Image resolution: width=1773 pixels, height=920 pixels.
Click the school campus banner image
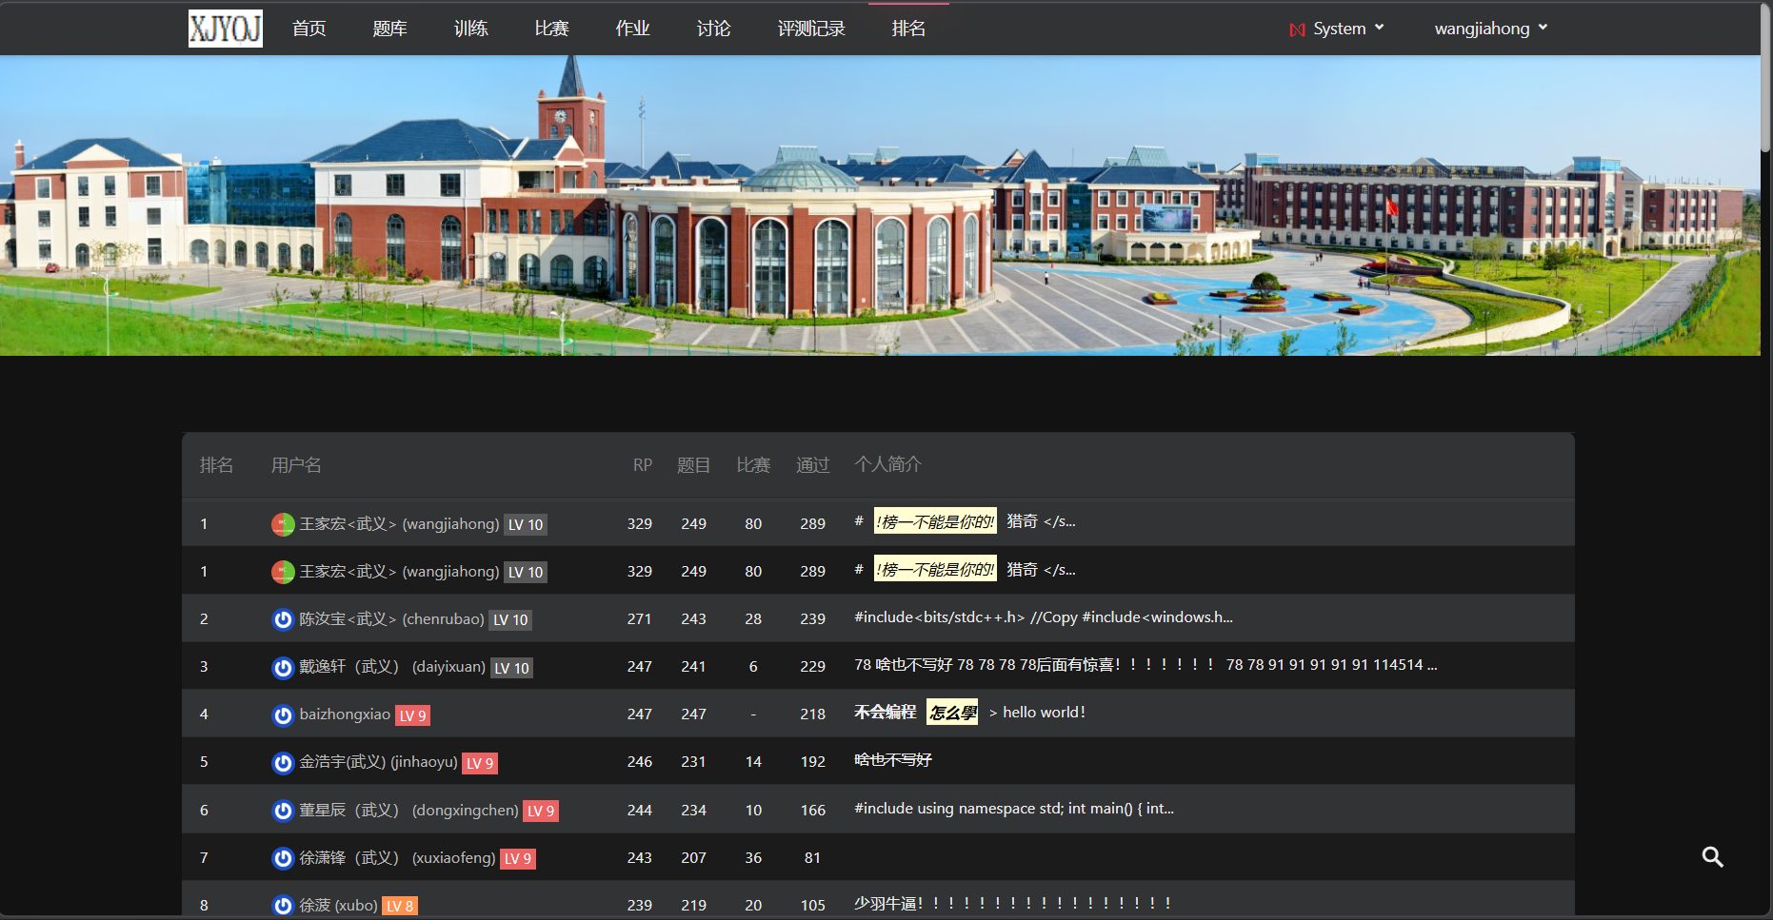click(880, 206)
